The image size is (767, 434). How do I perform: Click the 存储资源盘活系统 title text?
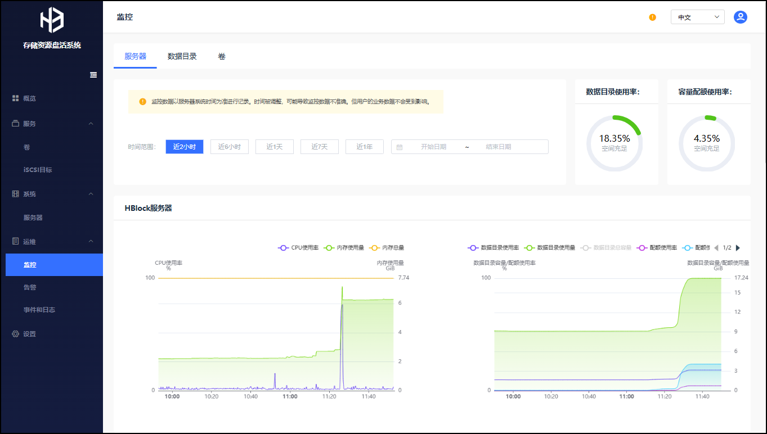(52, 45)
